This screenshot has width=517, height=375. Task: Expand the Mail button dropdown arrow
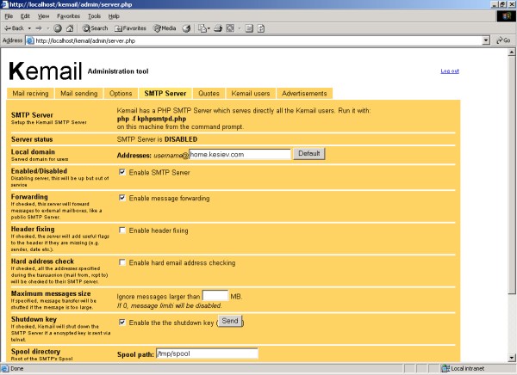209,28
